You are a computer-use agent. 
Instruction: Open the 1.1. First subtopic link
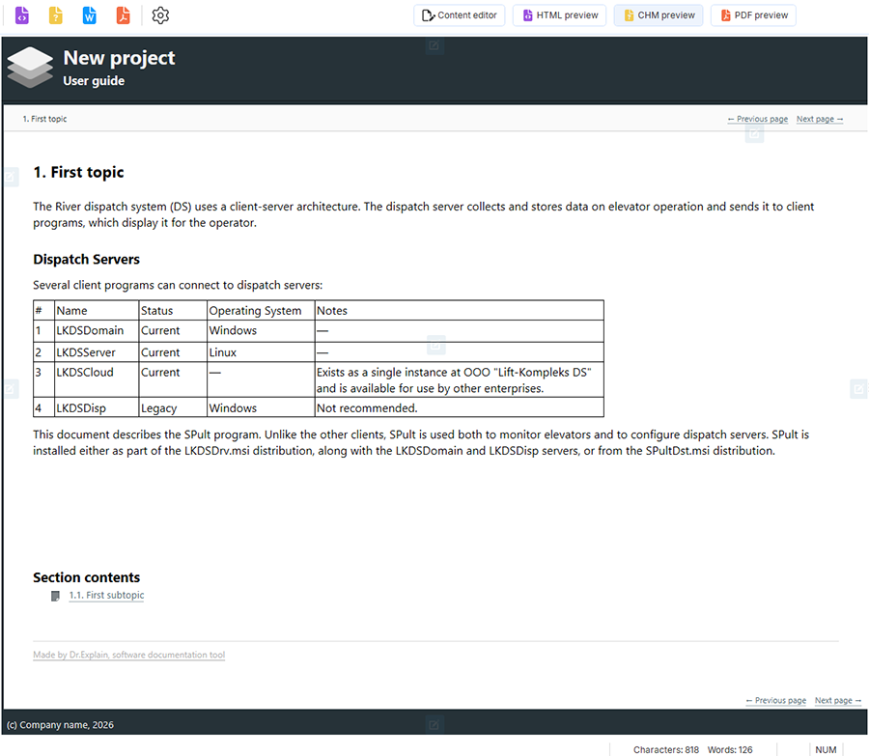[106, 596]
